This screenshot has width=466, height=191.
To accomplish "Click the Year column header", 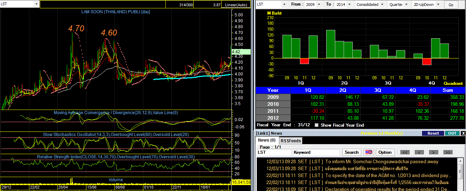I will (x=273, y=90).
